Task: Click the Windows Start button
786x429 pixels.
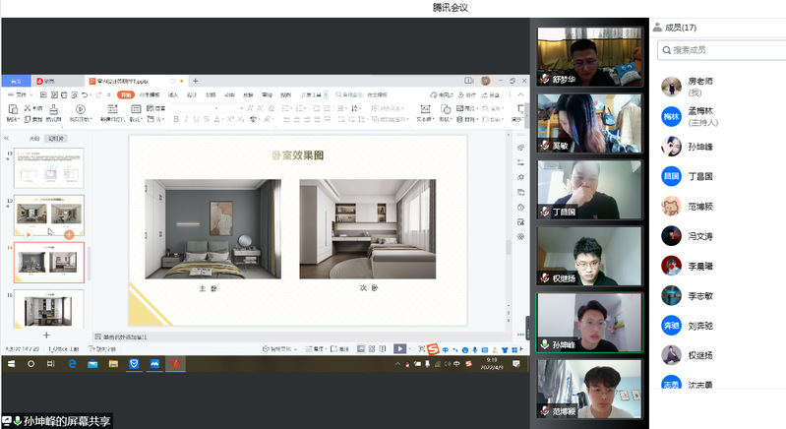Action: 9,363
